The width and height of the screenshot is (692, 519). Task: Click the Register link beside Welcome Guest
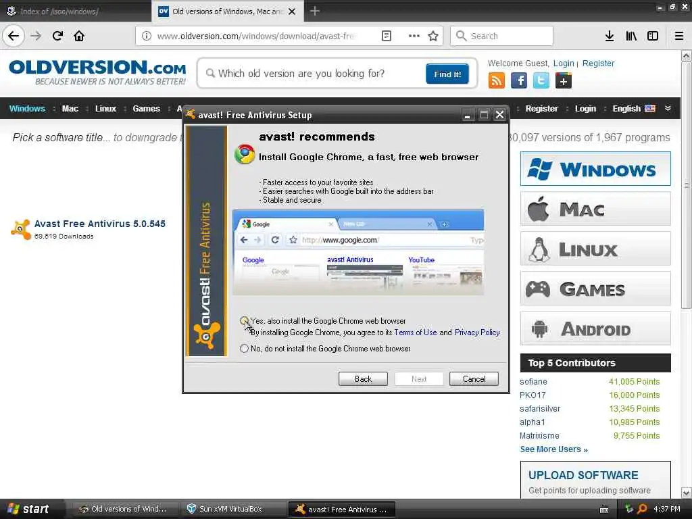pos(599,64)
